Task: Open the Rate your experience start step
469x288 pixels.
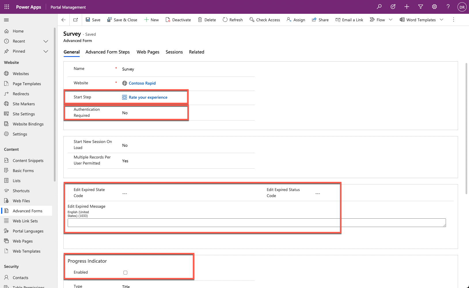Action: coord(148,97)
